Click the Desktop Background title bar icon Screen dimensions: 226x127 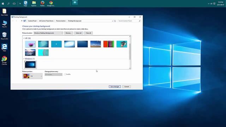pyautogui.click(x=12, y=17)
